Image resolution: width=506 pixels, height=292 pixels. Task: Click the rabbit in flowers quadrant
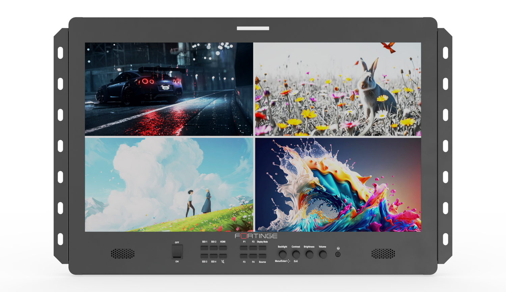pos(337,89)
